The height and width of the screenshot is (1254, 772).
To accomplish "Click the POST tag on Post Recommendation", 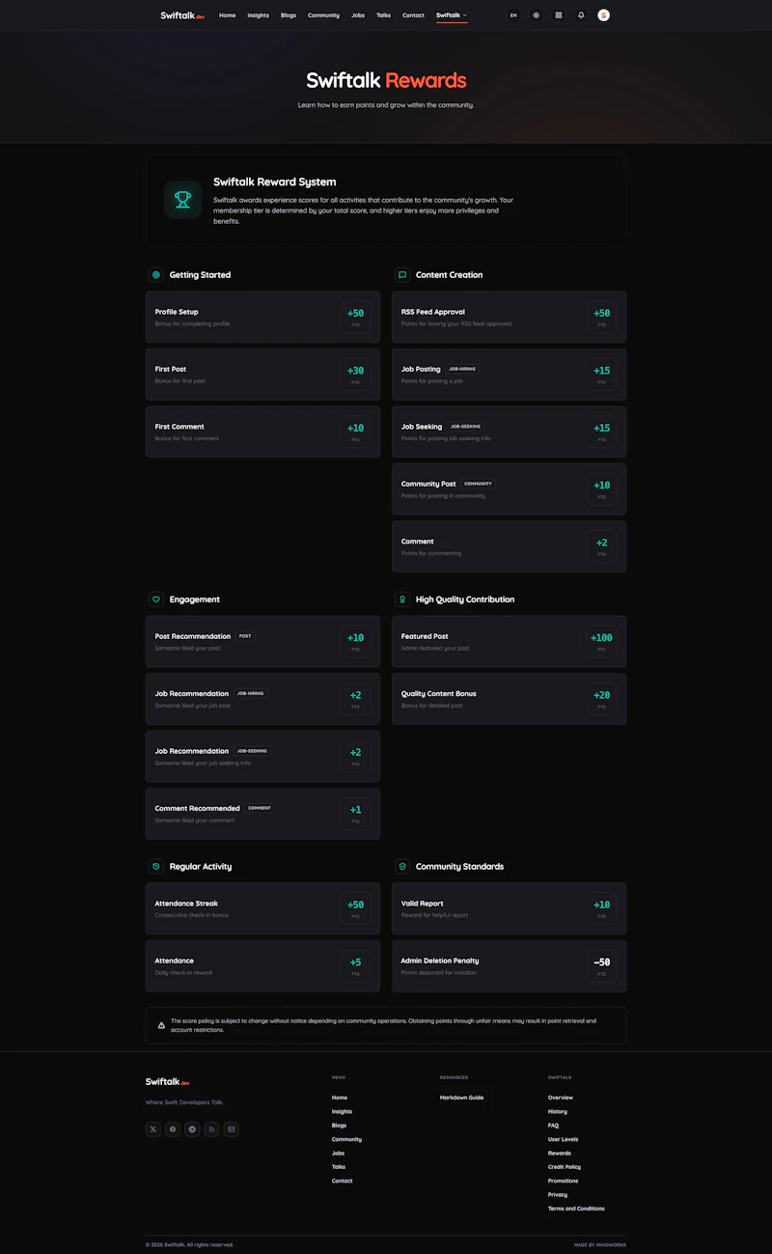I will 245,636.
